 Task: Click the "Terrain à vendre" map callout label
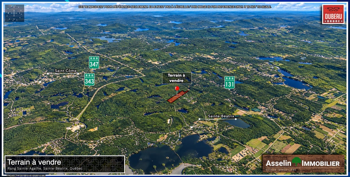[x=177, y=78]
